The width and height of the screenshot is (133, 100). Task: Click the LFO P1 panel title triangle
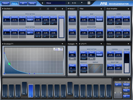click(80, 44)
